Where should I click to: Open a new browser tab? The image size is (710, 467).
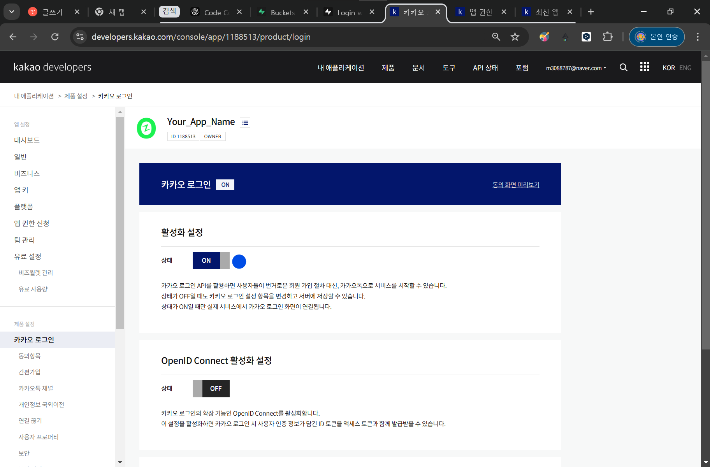click(591, 12)
